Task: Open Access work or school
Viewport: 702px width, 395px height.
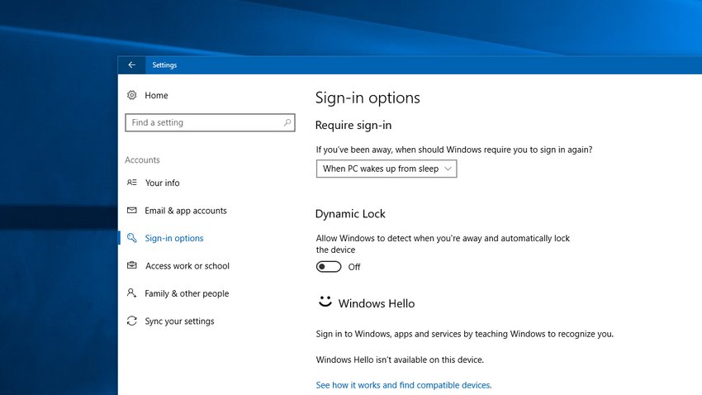Action: pyautogui.click(x=187, y=266)
